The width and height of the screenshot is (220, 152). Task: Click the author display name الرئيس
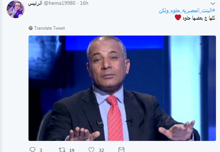(35, 3)
